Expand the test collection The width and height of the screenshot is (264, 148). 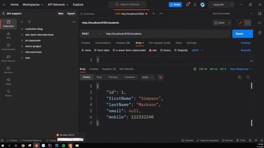coord(22,58)
